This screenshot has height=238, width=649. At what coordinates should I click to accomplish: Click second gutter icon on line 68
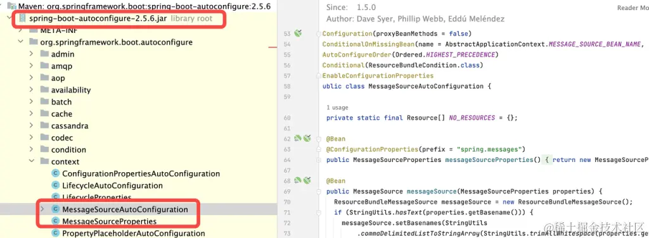coord(307,180)
